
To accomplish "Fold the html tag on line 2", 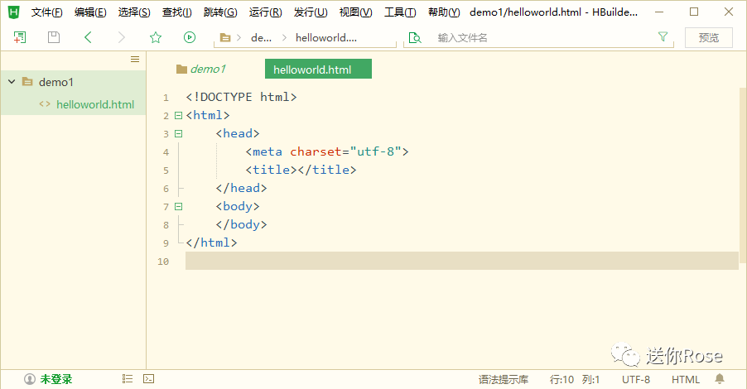I will click(x=178, y=115).
